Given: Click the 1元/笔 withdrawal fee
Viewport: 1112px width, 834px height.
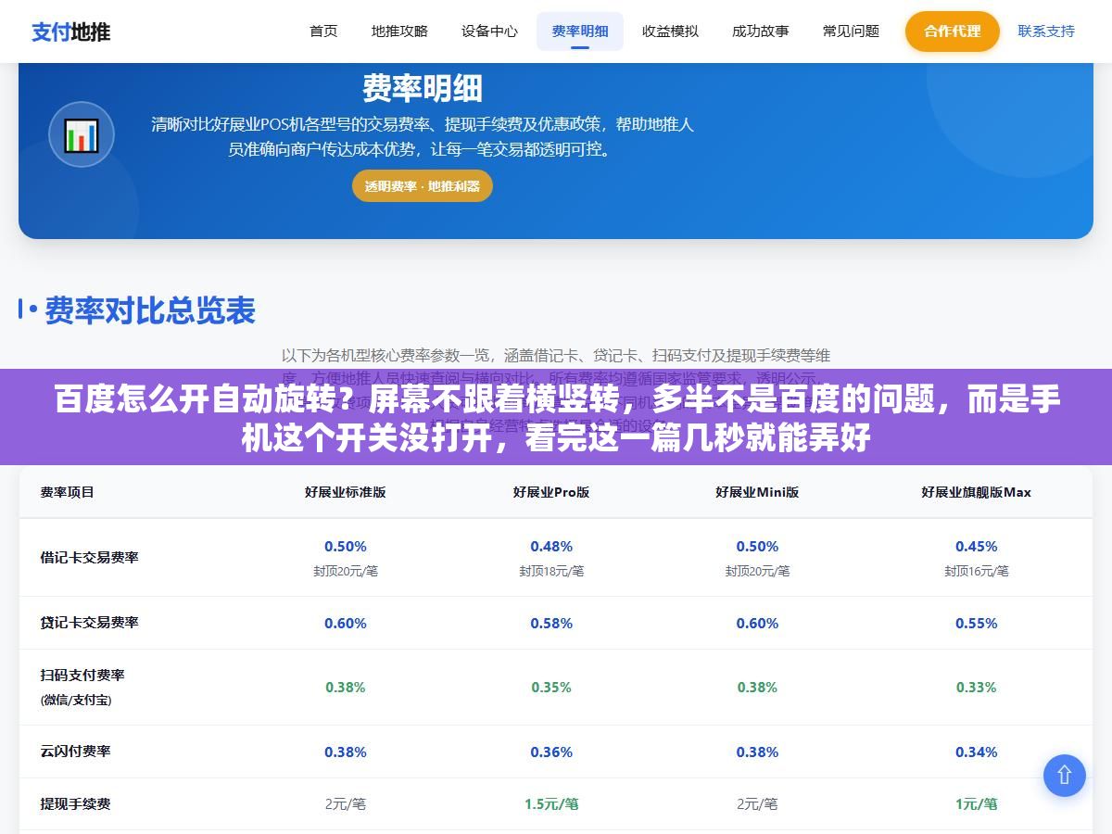Looking at the screenshot, I should (976, 804).
